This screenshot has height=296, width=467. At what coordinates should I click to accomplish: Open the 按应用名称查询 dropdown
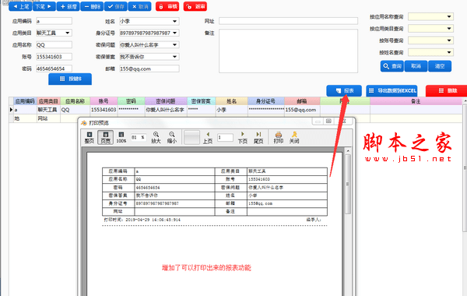click(449, 16)
